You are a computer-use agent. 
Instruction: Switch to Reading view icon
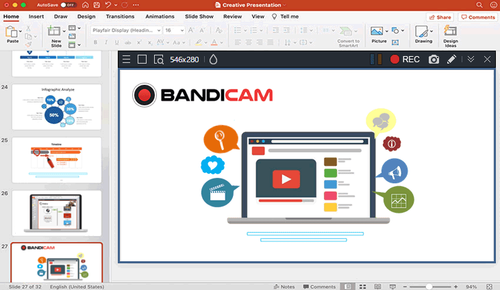coord(377,287)
